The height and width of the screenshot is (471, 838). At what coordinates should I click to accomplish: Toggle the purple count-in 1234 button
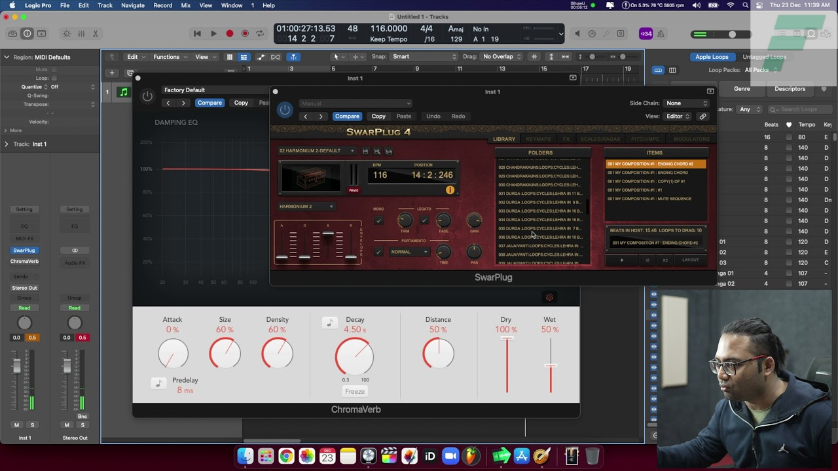[646, 33]
